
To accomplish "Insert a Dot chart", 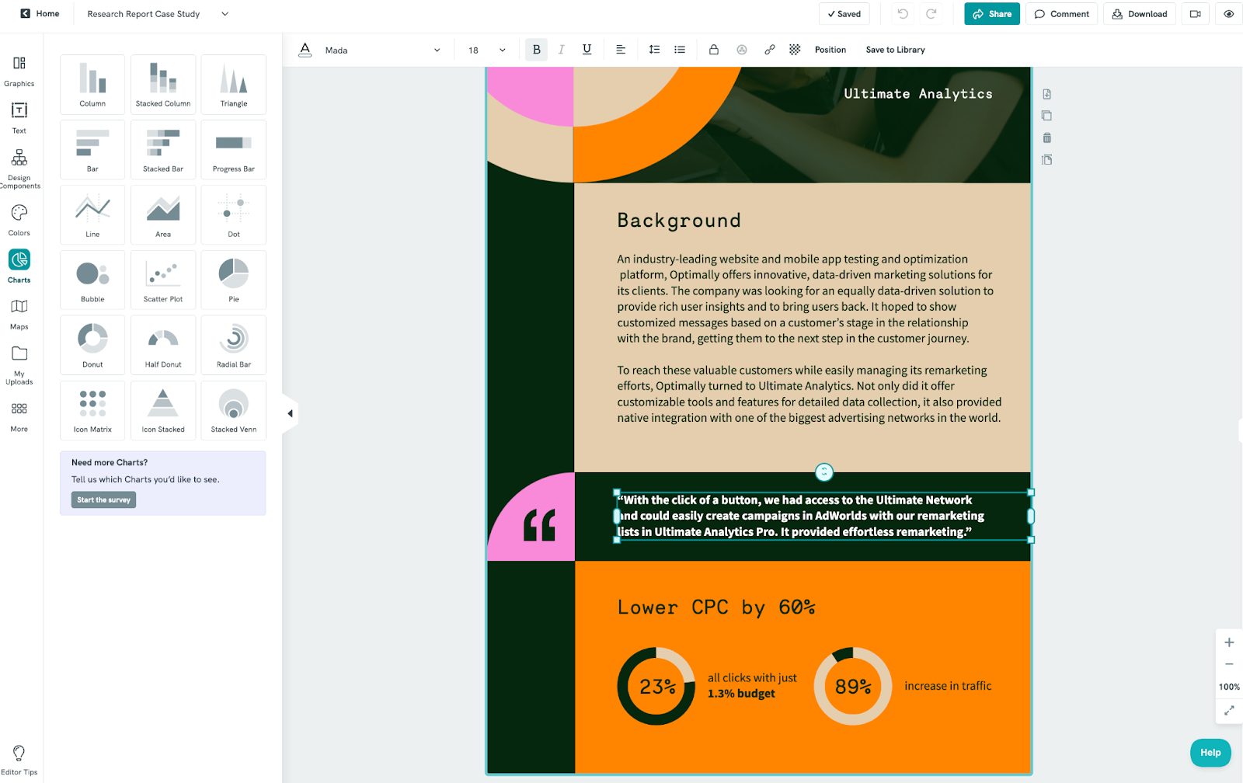I will (x=234, y=214).
